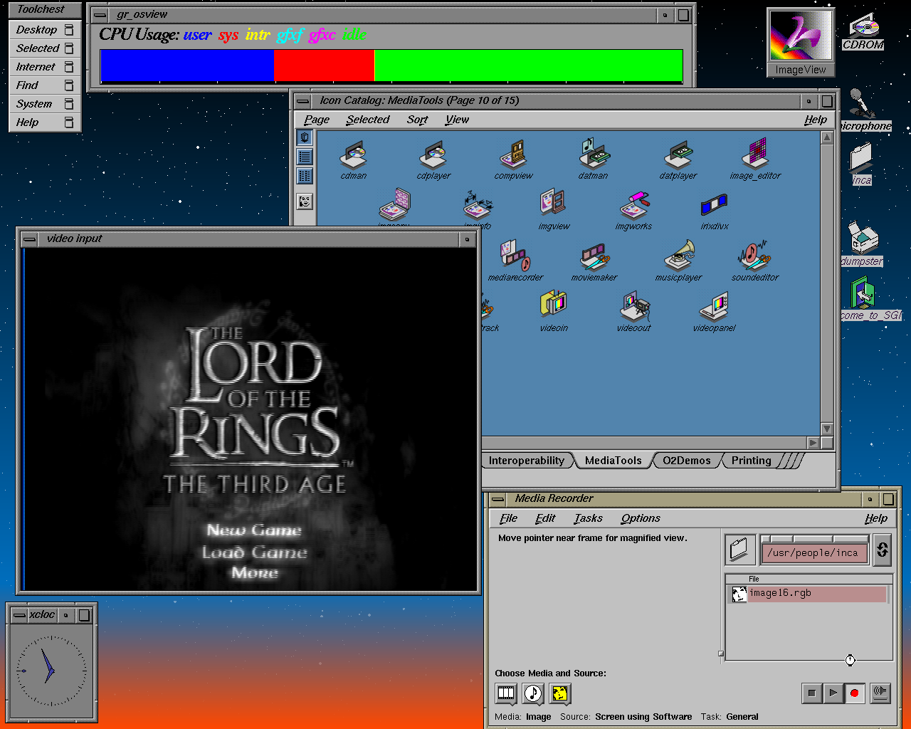This screenshot has height=729, width=911.
Task: Open Help menu in Toolchest
Action: [x=45, y=122]
